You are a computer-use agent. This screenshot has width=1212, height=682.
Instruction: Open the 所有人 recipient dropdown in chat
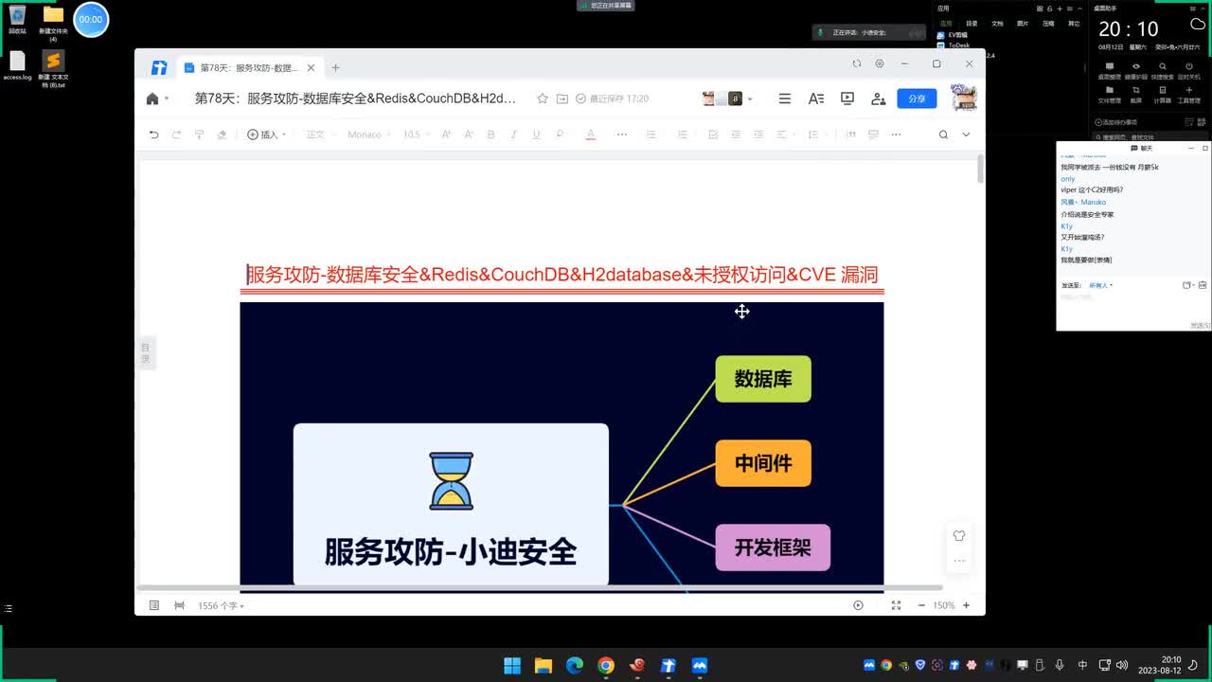1101,285
